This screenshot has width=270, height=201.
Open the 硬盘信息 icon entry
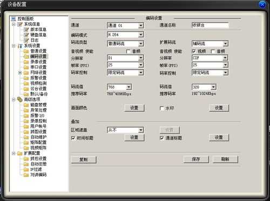(26, 35)
